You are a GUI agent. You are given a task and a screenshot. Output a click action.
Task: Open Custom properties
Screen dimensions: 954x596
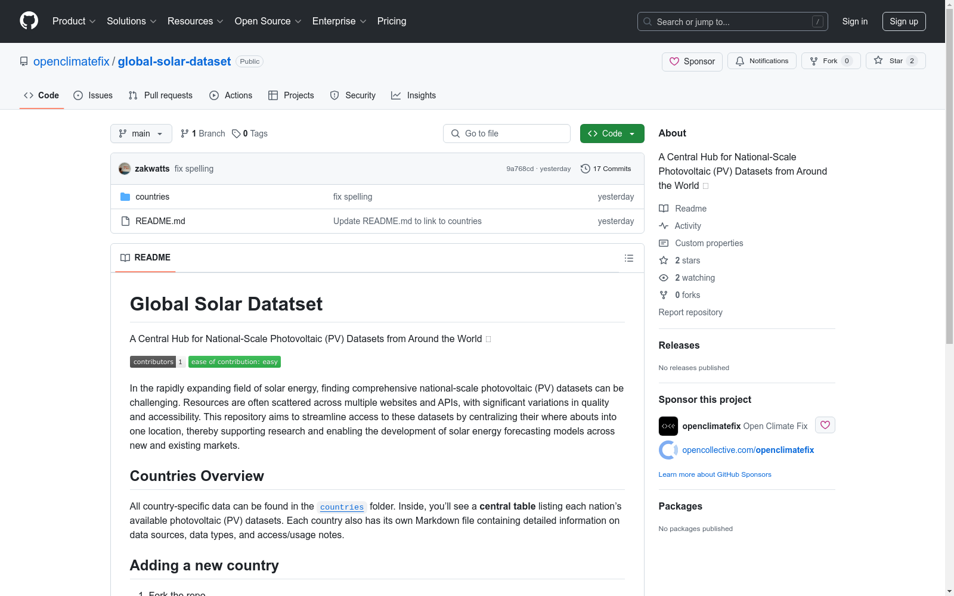pyautogui.click(x=701, y=243)
